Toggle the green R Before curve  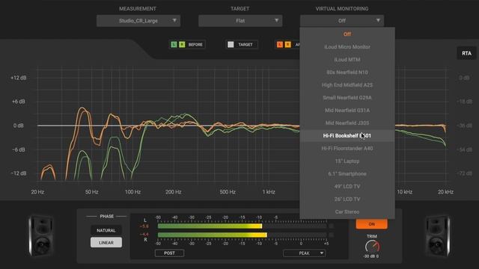click(182, 45)
